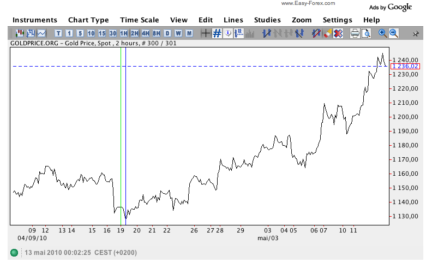Open the Settings menu
The width and height of the screenshot is (426, 262).
pos(338,20)
